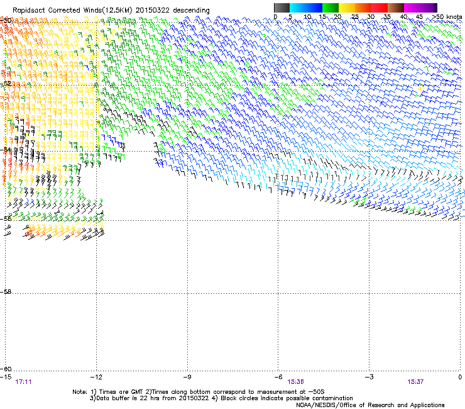The height and width of the screenshot is (409, 465).
Task: Click the note 'Data buffer is 22 hrs'
Action: [127, 398]
